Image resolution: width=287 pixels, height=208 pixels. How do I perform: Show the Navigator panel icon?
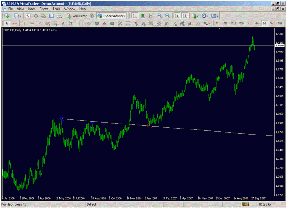point(44,16)
